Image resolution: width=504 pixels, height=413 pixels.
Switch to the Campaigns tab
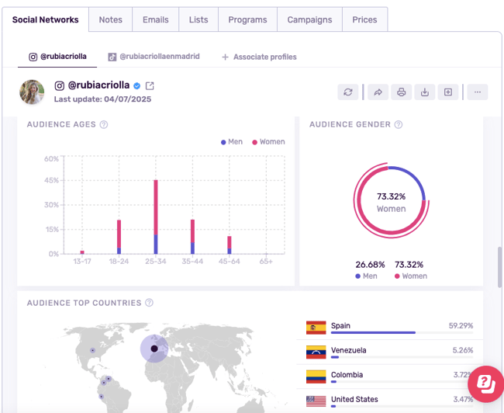coord(309,19)
